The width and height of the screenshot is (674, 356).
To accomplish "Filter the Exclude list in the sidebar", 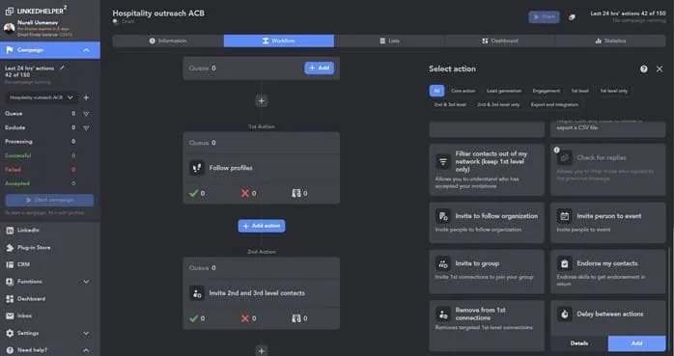I will click(86, 128).
